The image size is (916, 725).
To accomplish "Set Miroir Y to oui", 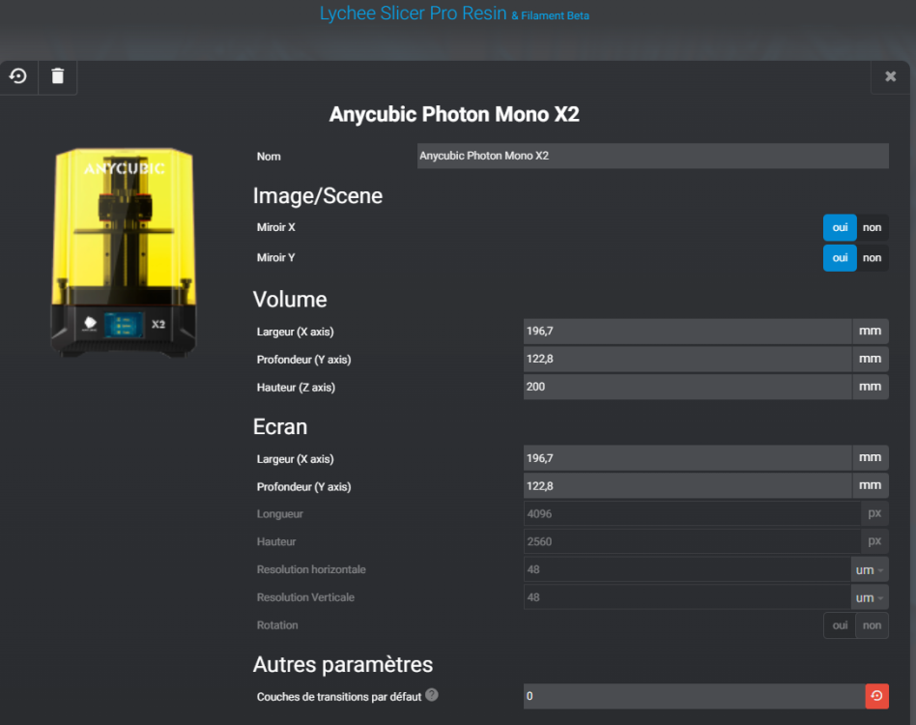I will [x=840, y=258].
